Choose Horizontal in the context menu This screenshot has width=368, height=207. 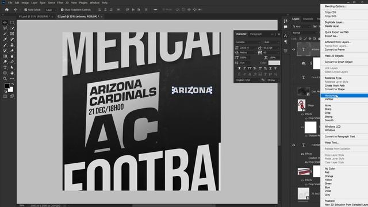[344, 95]
